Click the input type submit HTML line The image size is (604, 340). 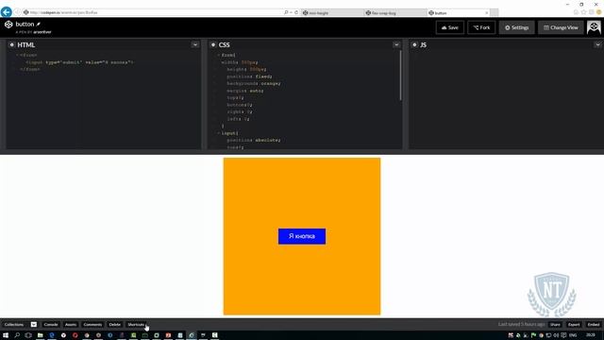(79, 62)
